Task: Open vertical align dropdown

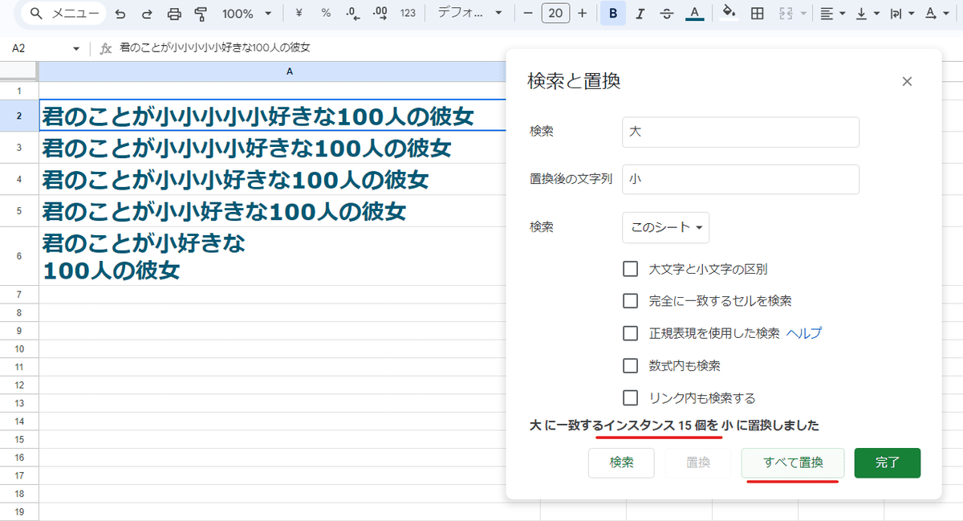Action: click(867, 14)
